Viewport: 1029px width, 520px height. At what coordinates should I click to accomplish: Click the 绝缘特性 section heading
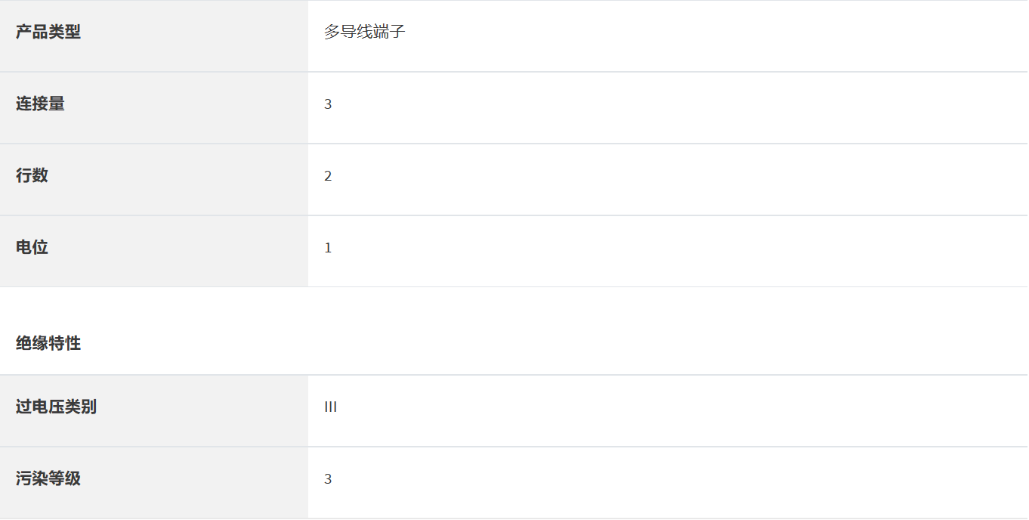(x=48, y=343)
